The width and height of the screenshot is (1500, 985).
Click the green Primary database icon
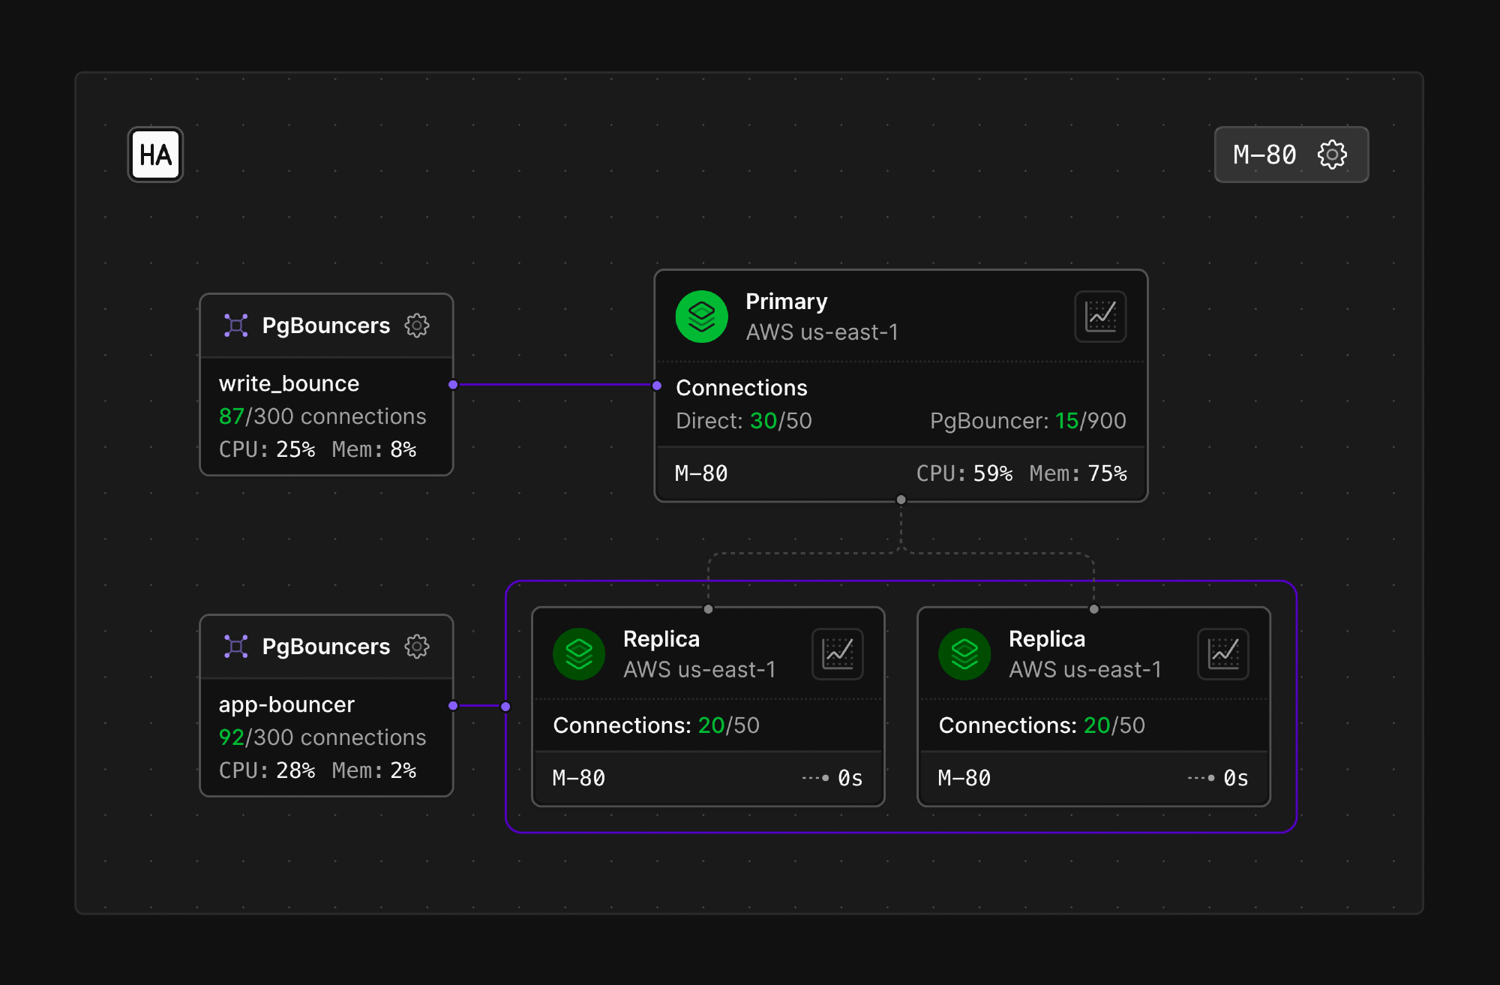coord(701,317)
